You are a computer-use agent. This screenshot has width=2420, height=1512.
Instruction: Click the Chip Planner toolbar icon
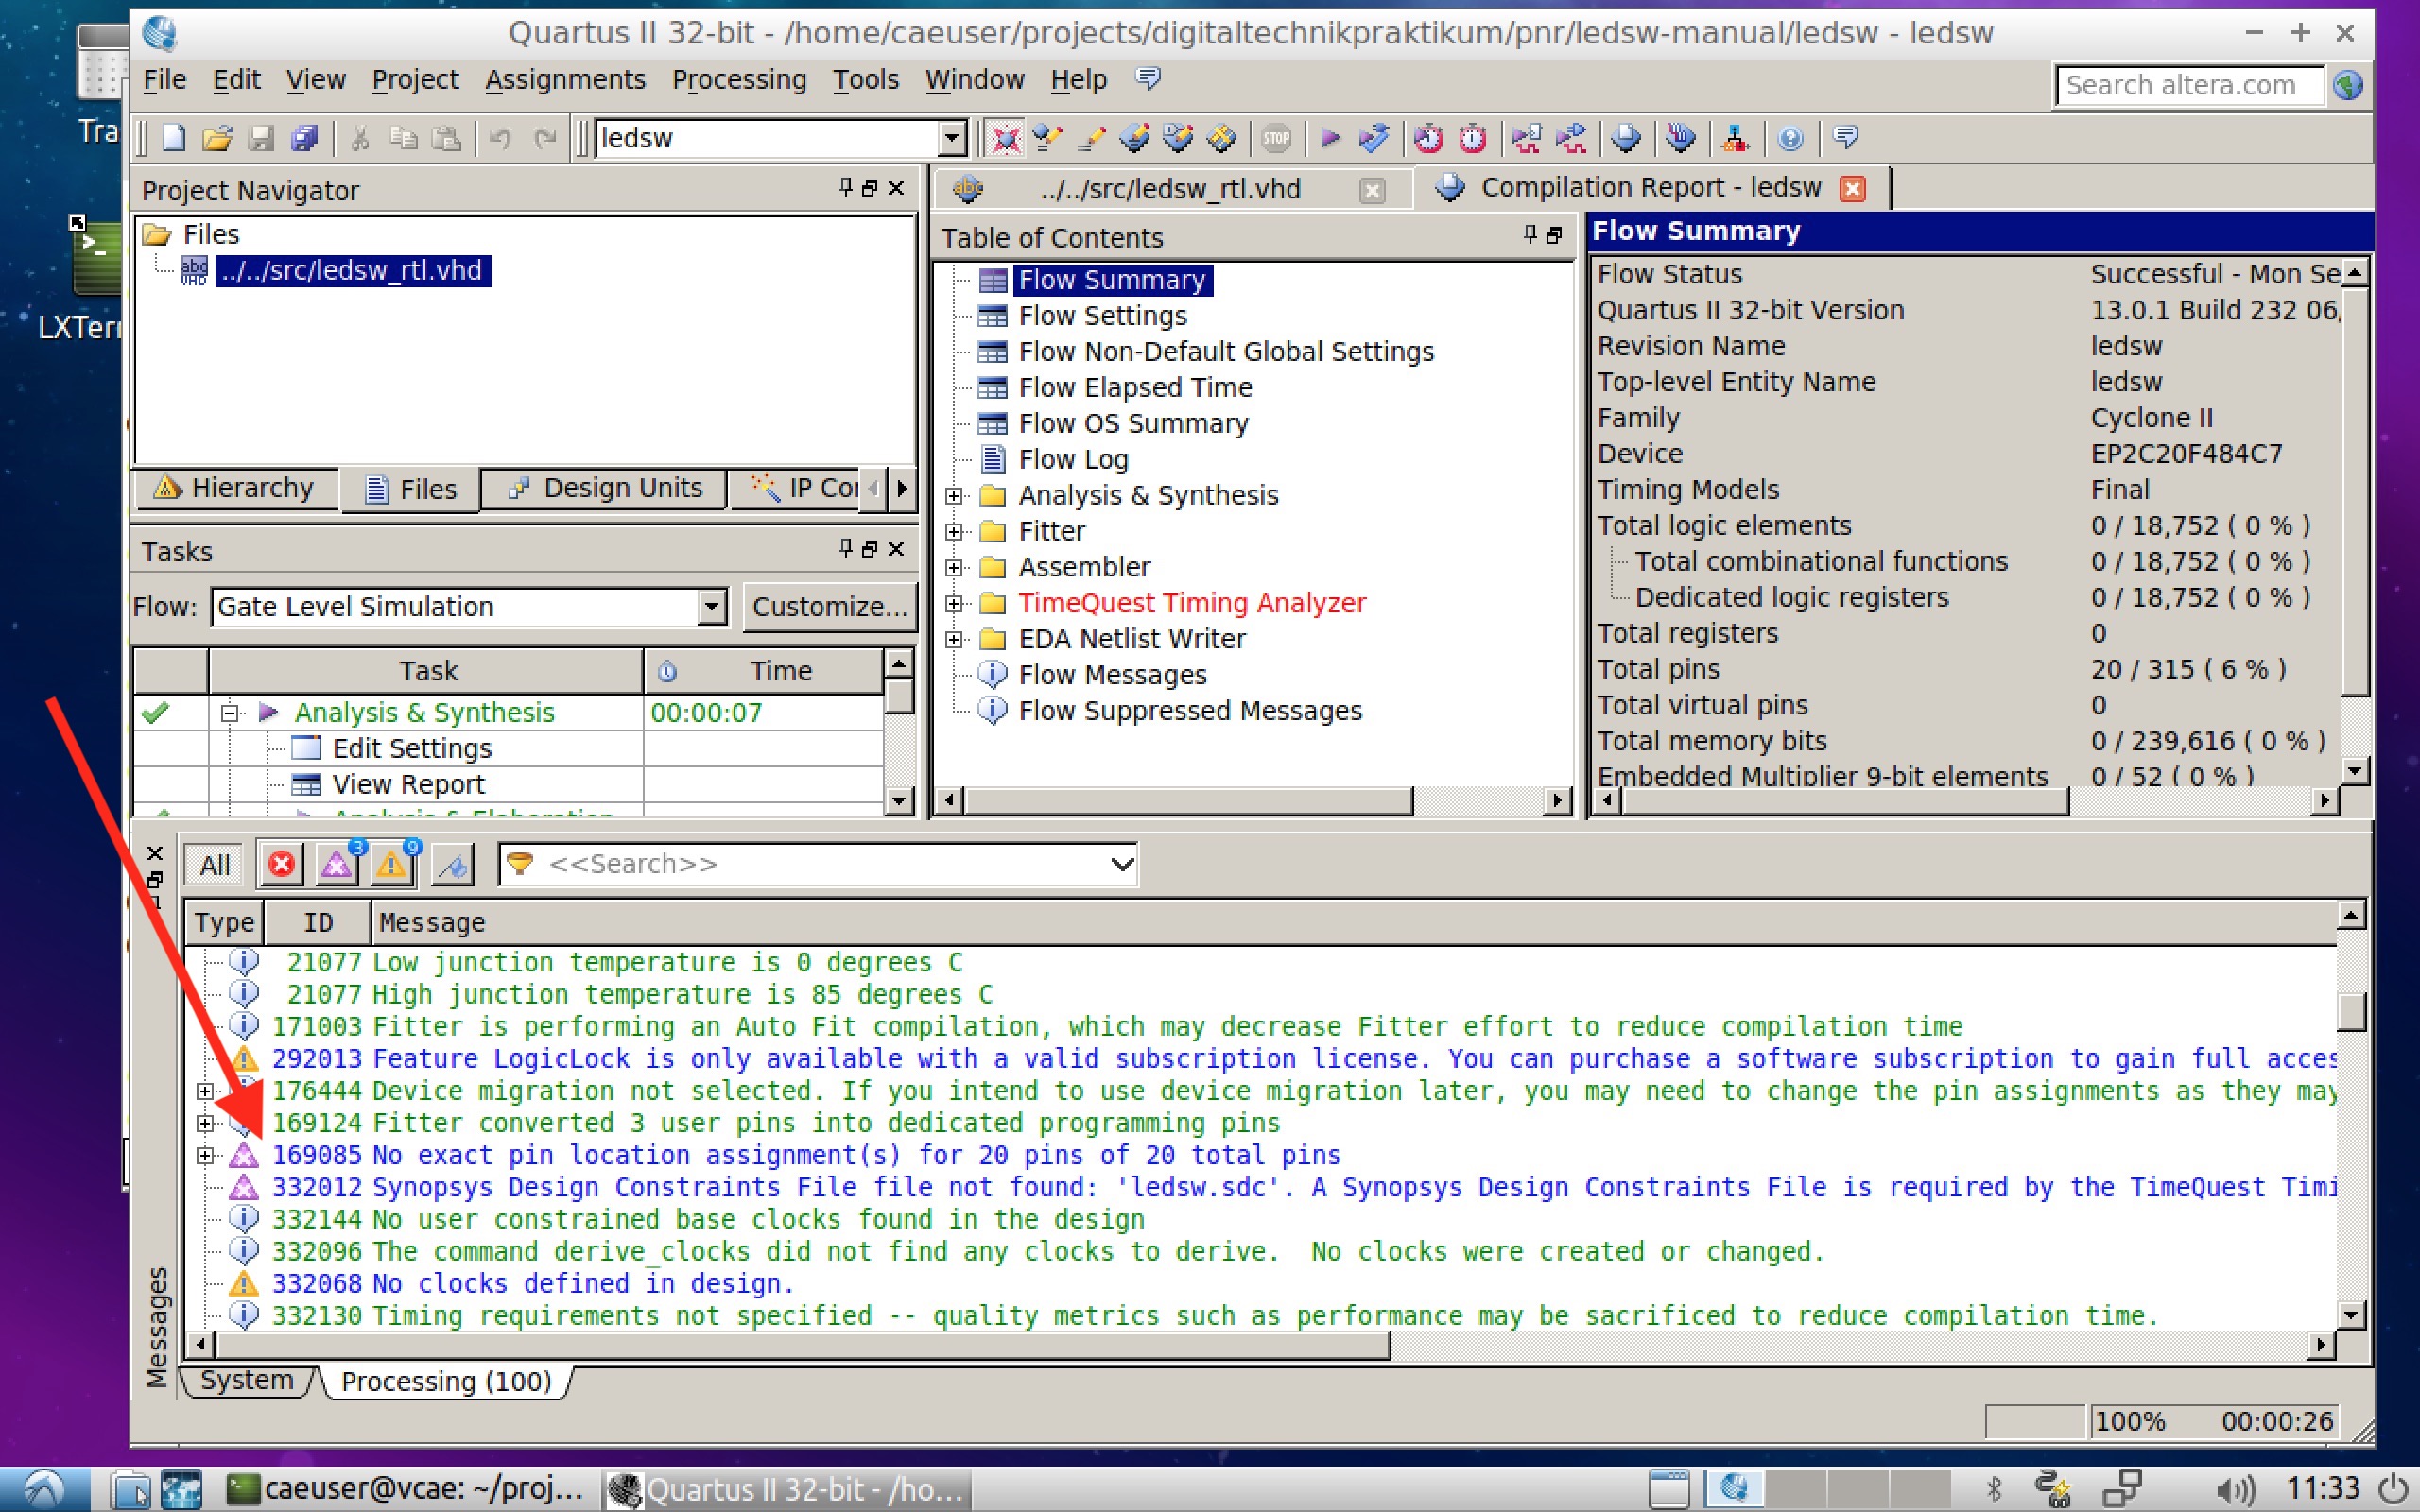(x=1223, y=138)
